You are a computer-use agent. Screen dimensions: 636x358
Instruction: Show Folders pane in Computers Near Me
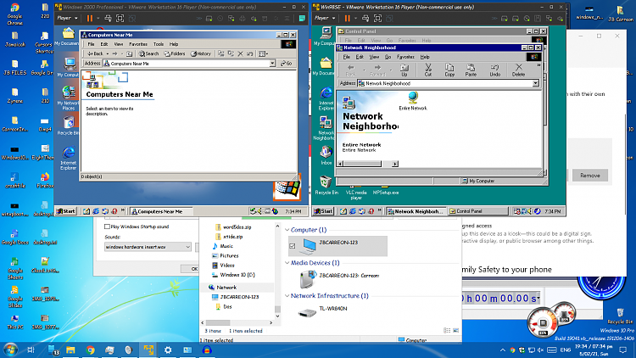point(175,53)
